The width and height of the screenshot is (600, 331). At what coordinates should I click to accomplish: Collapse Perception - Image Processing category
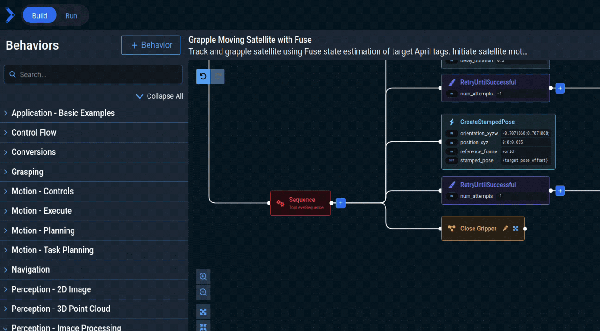click(94, 326)
